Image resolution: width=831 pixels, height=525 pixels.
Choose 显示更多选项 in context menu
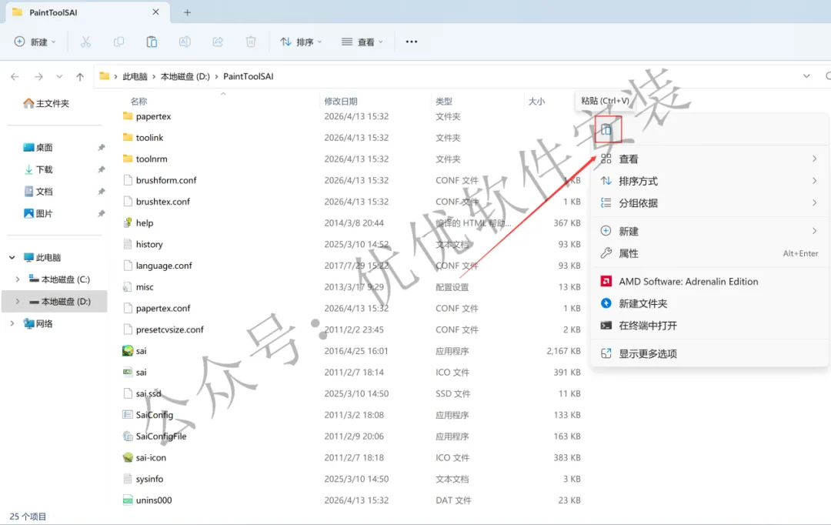pyautogui.click(x=709, y=353)
